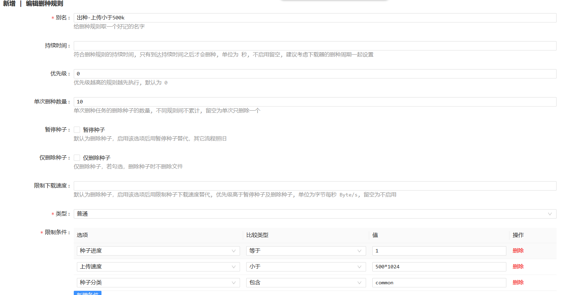Enable the 暂停种子 checkbox

(x=77, y=130)
